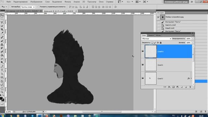
Task: Switch to the Дама.psd document tab
Action: (59, 11)
